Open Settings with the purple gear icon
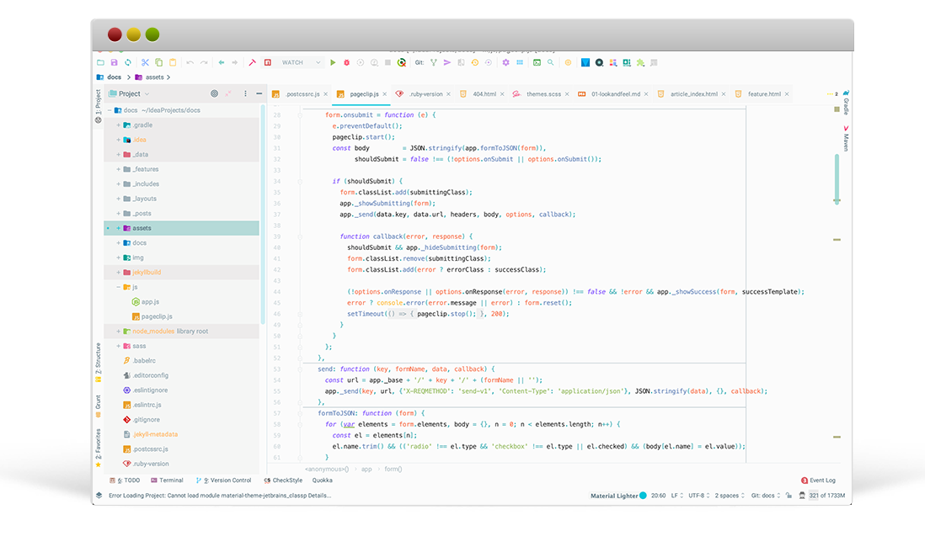 click(x=505, y=62)
